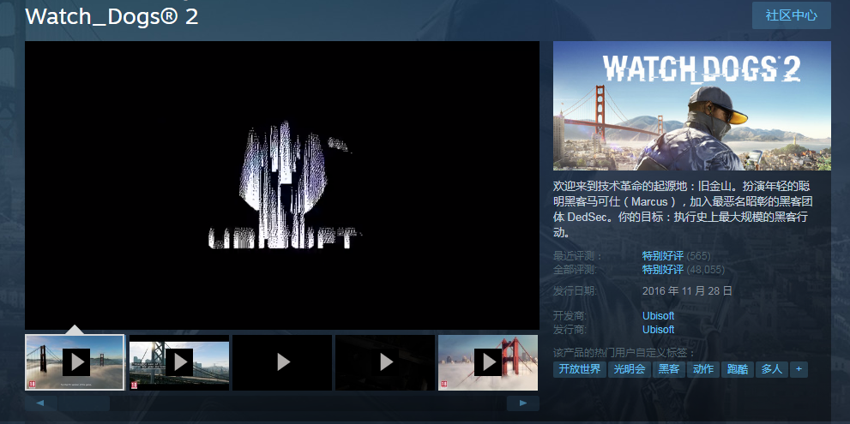Open the Watch Dogs 2 header capsule image

(691, 105)
